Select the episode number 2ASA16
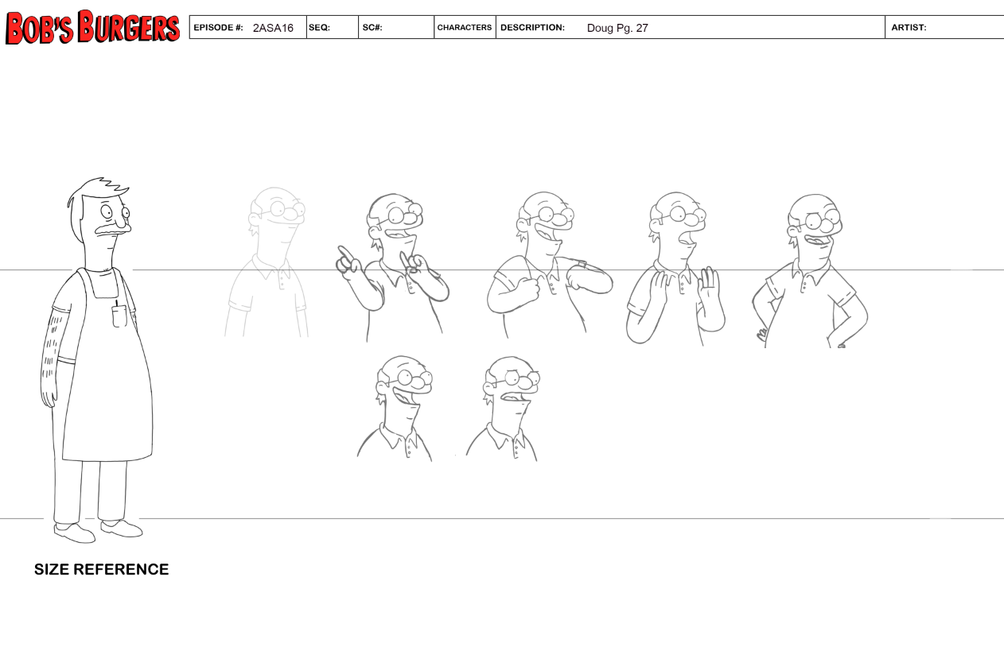 pos(273,28)
